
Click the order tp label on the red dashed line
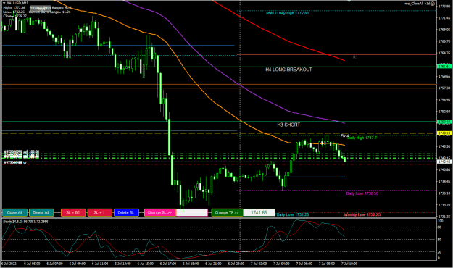[x=14, y=163]
